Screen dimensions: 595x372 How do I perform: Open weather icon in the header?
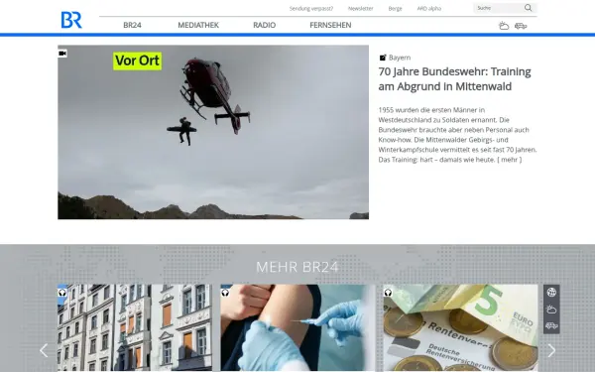click(504, 26)
